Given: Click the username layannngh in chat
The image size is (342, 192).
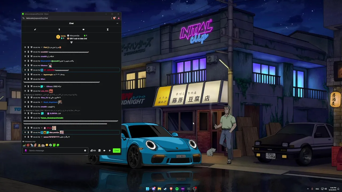Looking at the screenshot, I should pyautogui.click(x=48, y=75).
